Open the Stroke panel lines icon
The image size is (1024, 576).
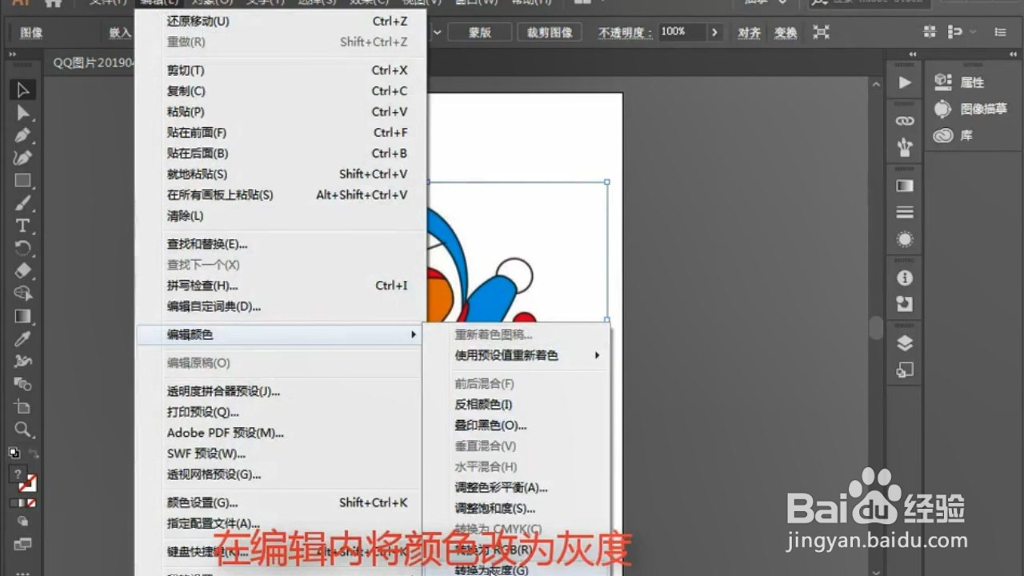pyautogui.click(x=905, y=212)
